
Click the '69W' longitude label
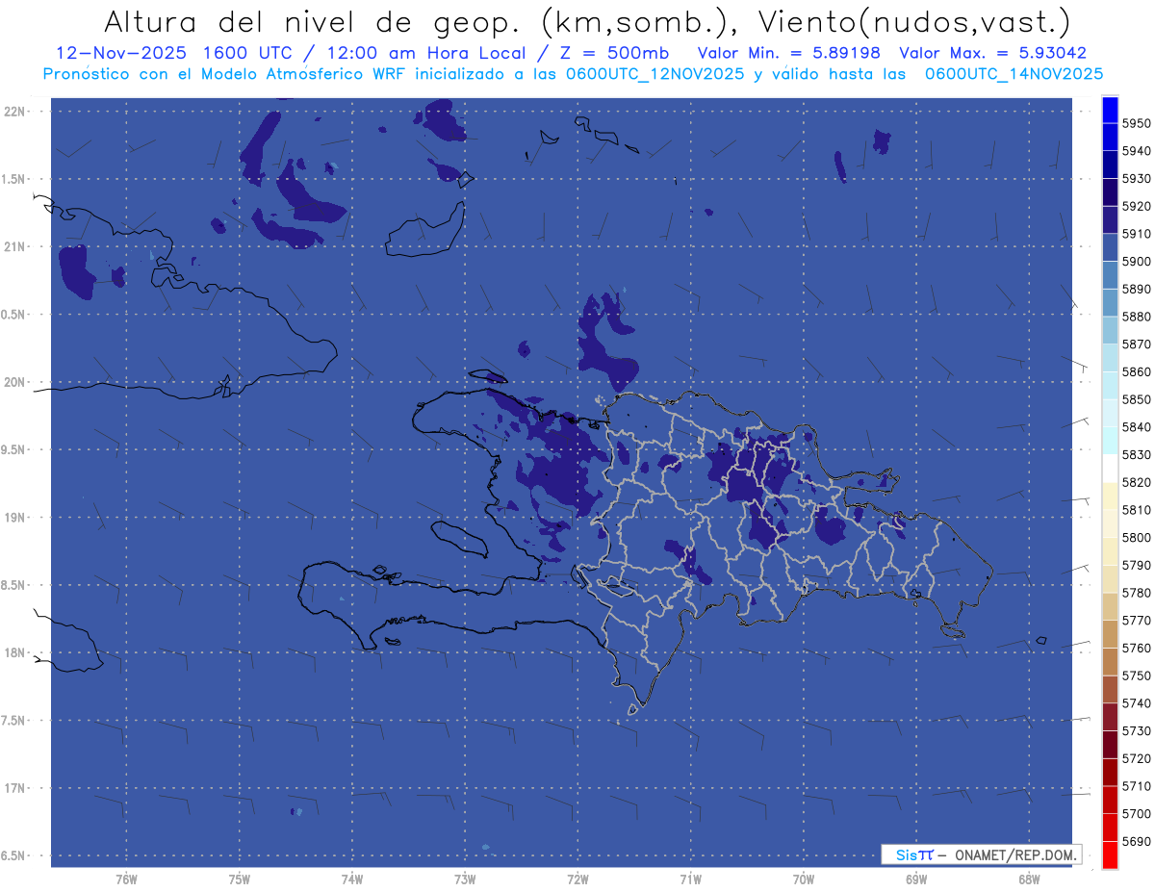916,879
